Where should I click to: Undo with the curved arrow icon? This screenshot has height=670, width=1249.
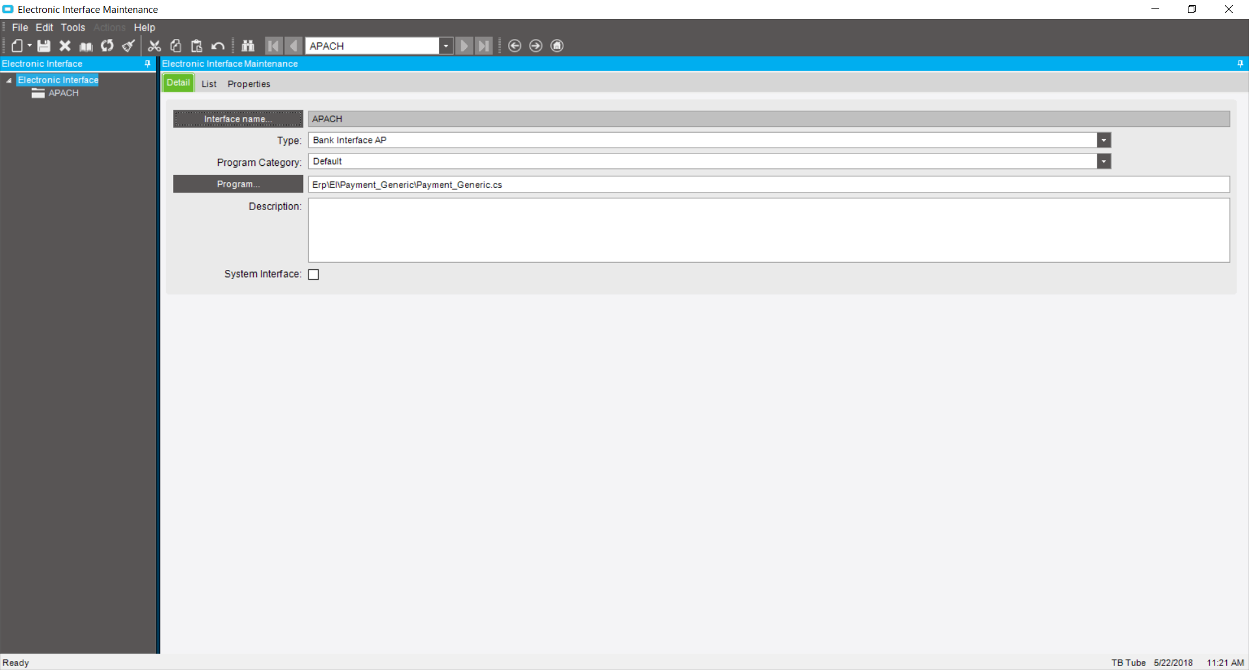(x=218, y=46)
